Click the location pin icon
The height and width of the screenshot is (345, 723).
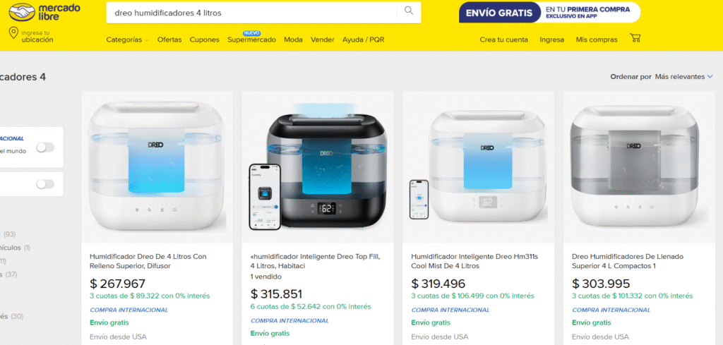13,33
